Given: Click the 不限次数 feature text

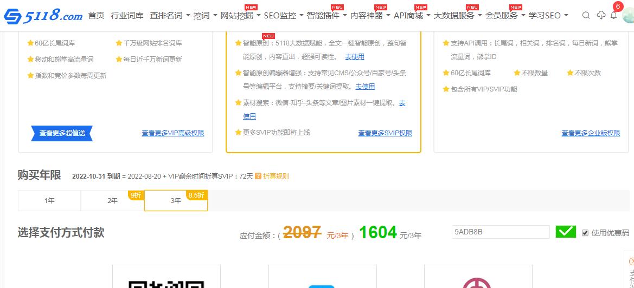Looking at the screenshot, I should tap(587, 73).
